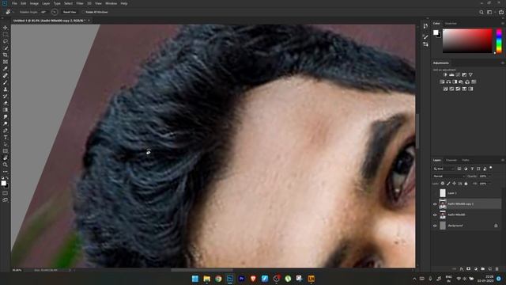Image resolution: width=506 pixels, height=285 pixels.
Task: Click the foreground color swatch in Color panel
Action: click(436, 32)
